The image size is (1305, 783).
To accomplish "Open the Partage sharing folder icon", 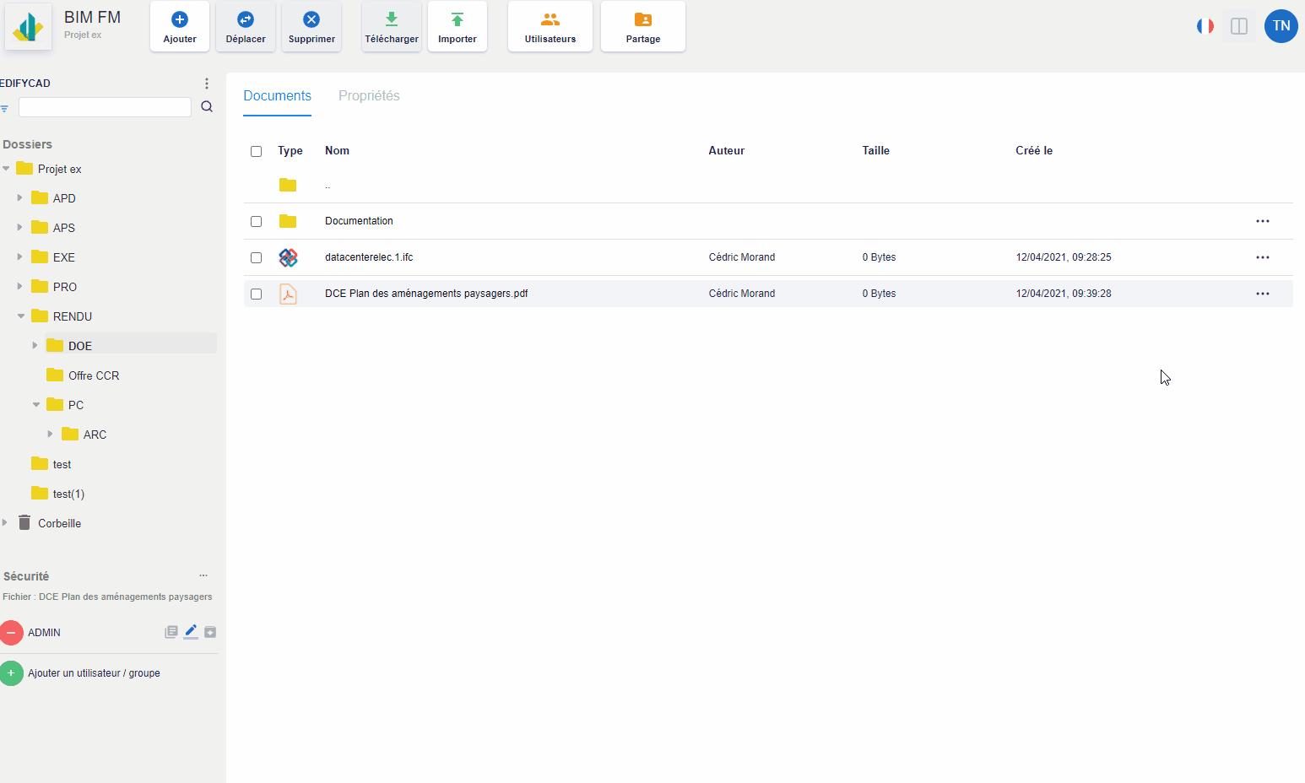I will coord(643,19).
